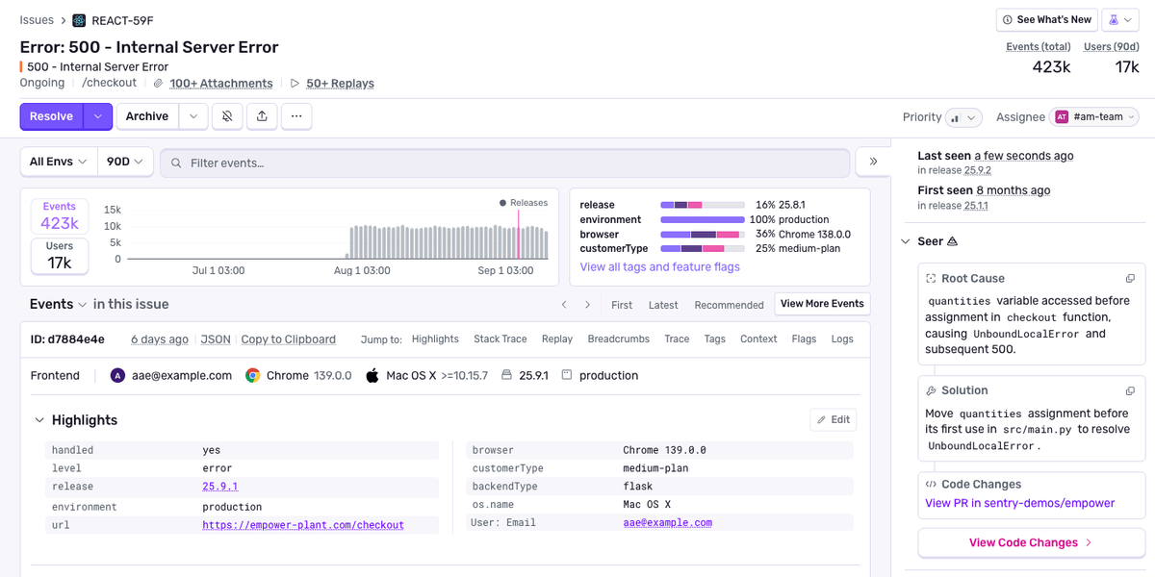Open the share icon next to Archive

tap(262, 116)
